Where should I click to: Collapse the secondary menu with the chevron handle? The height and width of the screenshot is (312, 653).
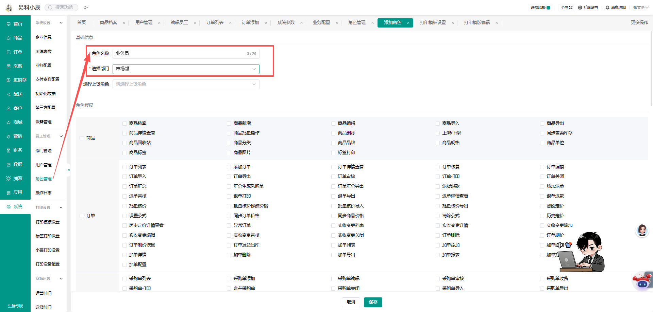click(x=69, y=170)
